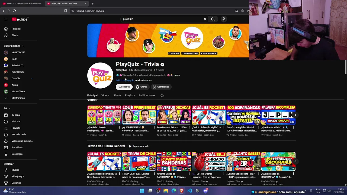Viewport: 347px width, 195px height.
Task: Reload the page in browser
Action: point(14,11)
